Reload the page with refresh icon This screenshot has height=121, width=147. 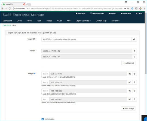point(10,8)
